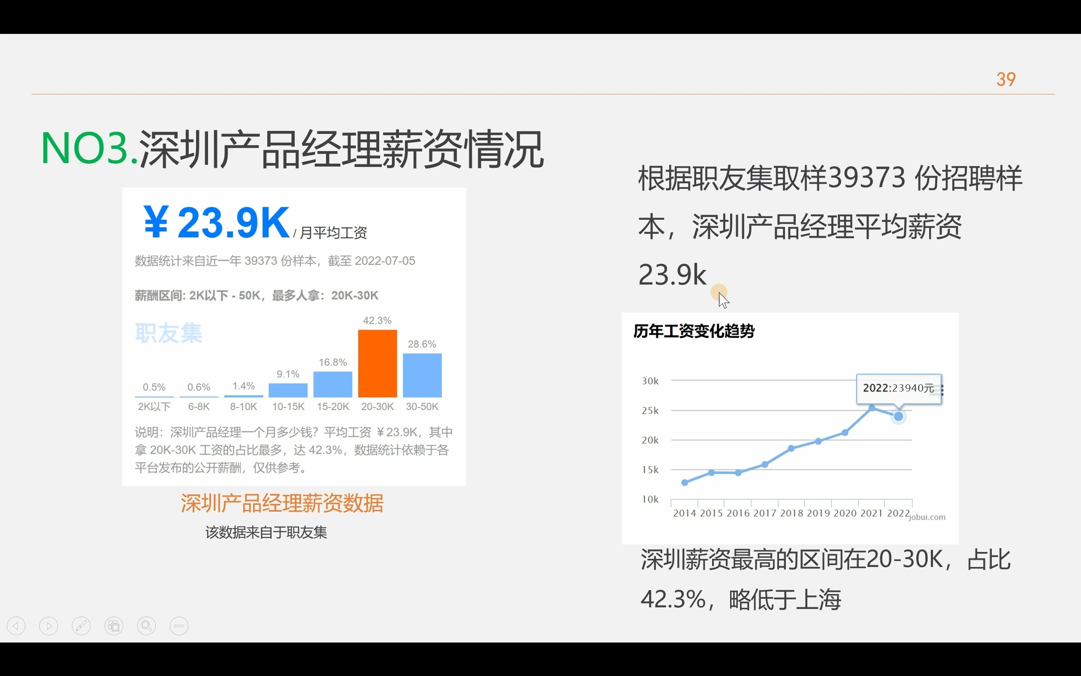Click the 30k y-axis label
The image size is (1081, 676).
pos(650,381)
